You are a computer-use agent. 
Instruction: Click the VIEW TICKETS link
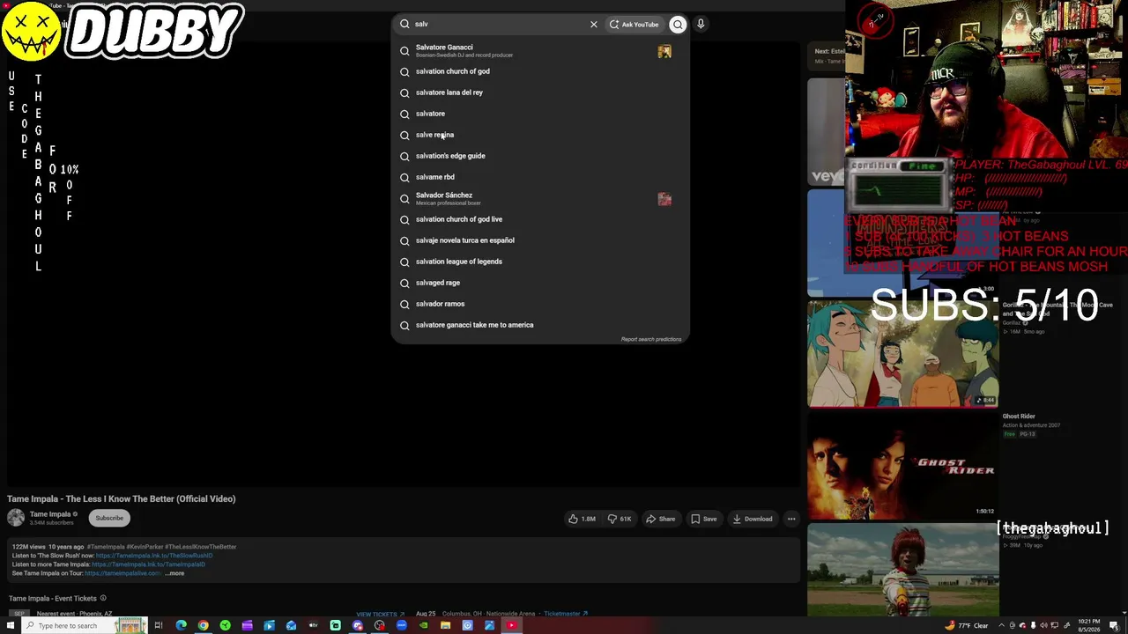[380, 614]
